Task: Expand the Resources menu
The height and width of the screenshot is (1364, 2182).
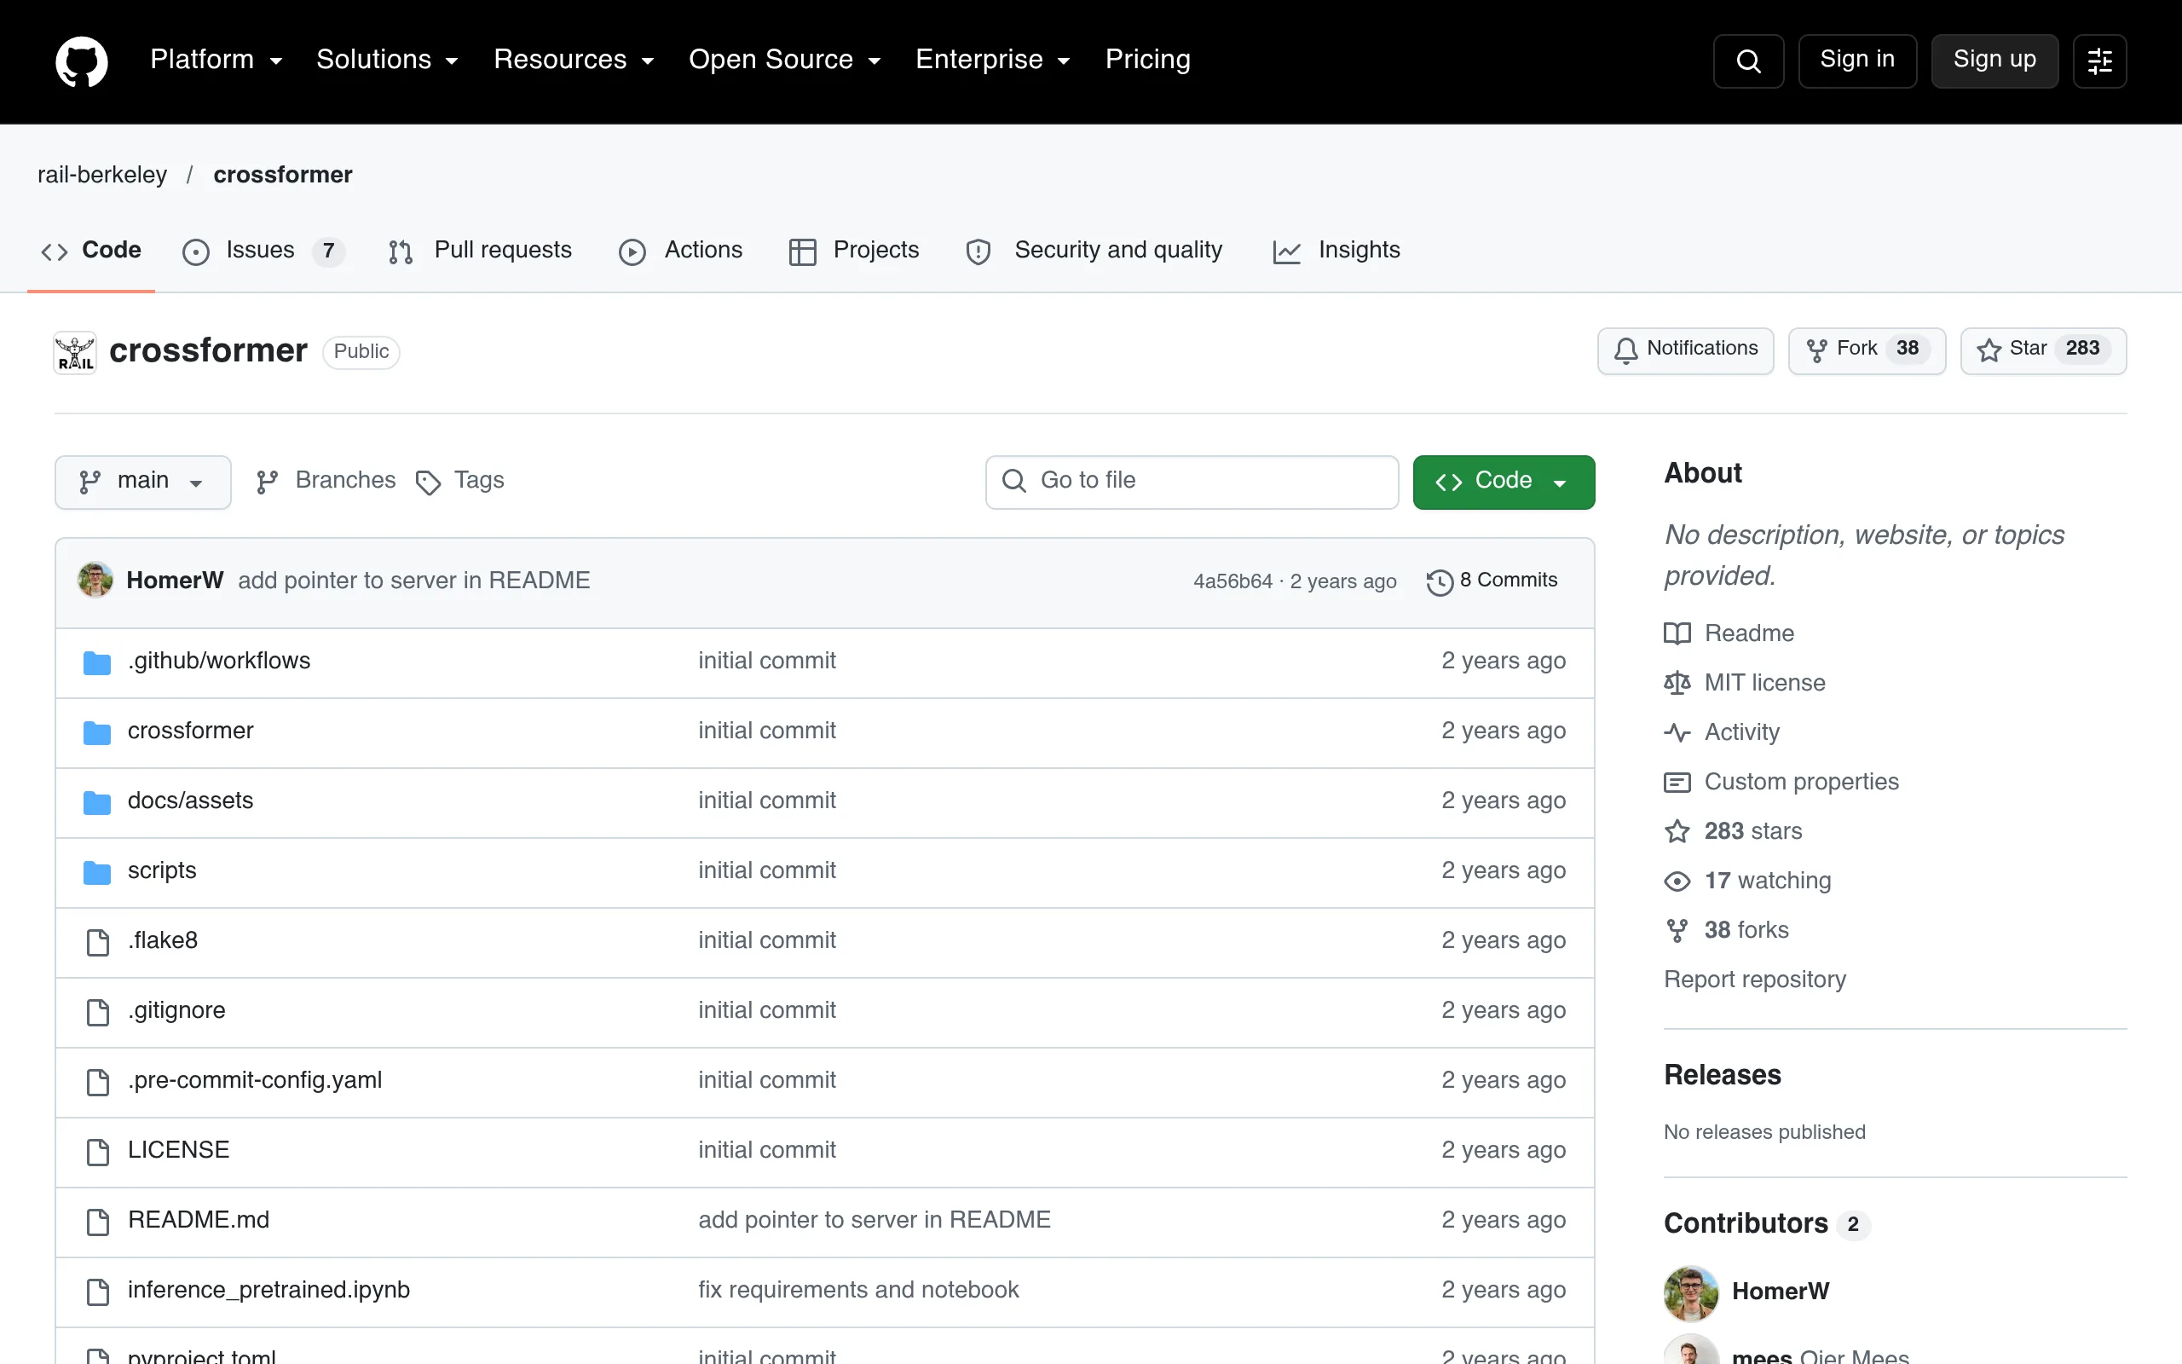Action: point(574,60)
